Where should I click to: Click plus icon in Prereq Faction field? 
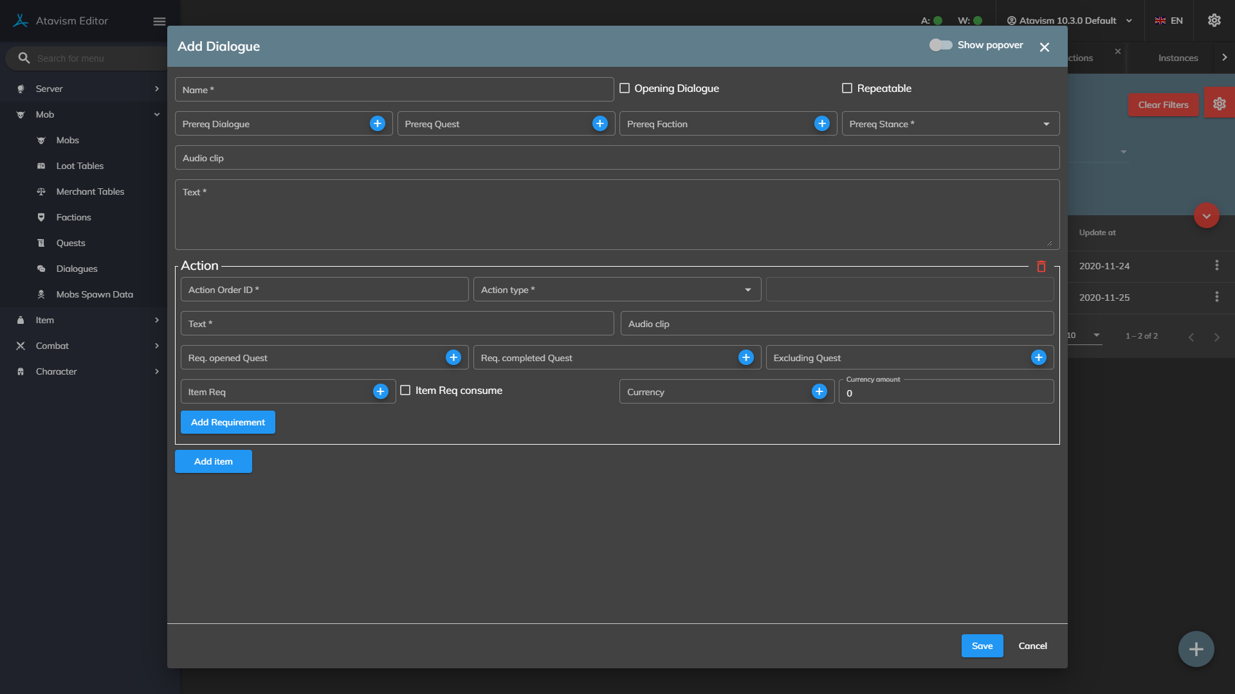coord(822,123)
